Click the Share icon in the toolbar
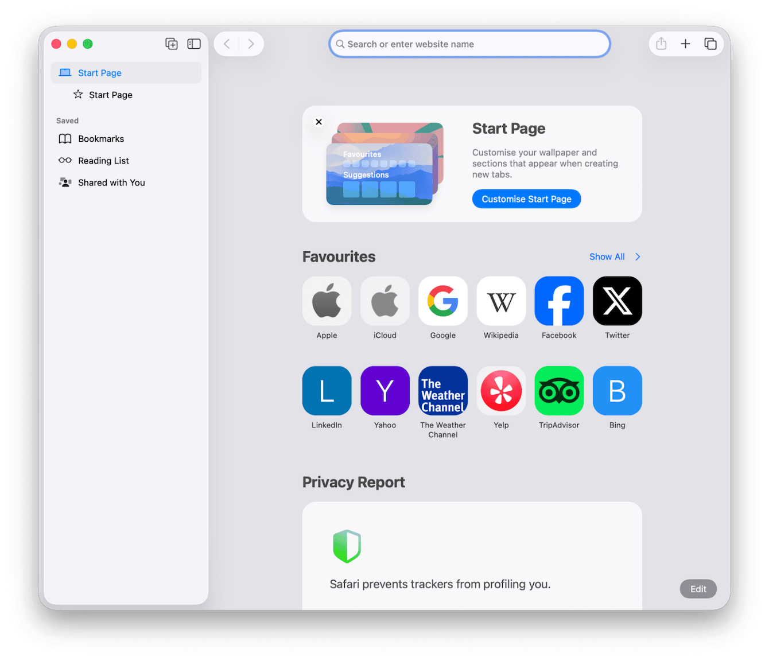The height and width of the screenshot is (661, 769). click(661, 44)
